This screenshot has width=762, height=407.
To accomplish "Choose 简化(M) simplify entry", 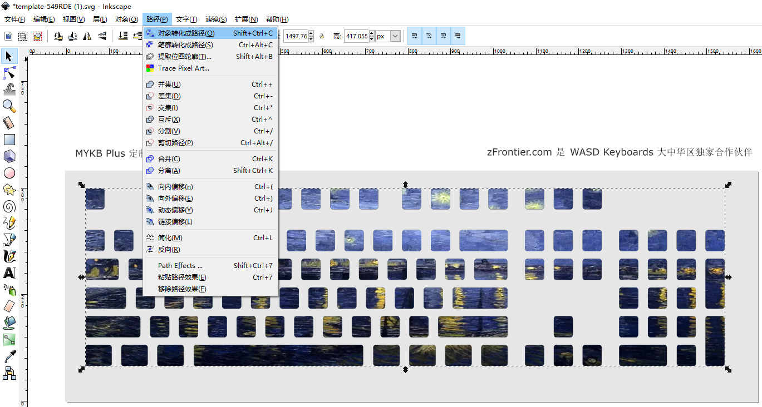I will 210,238.
